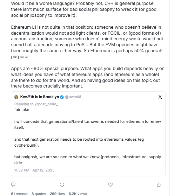Open the 11:52 PM · Apr 12, 2025 timestamp
Screen dimensions: 174x196
(34, 170)
